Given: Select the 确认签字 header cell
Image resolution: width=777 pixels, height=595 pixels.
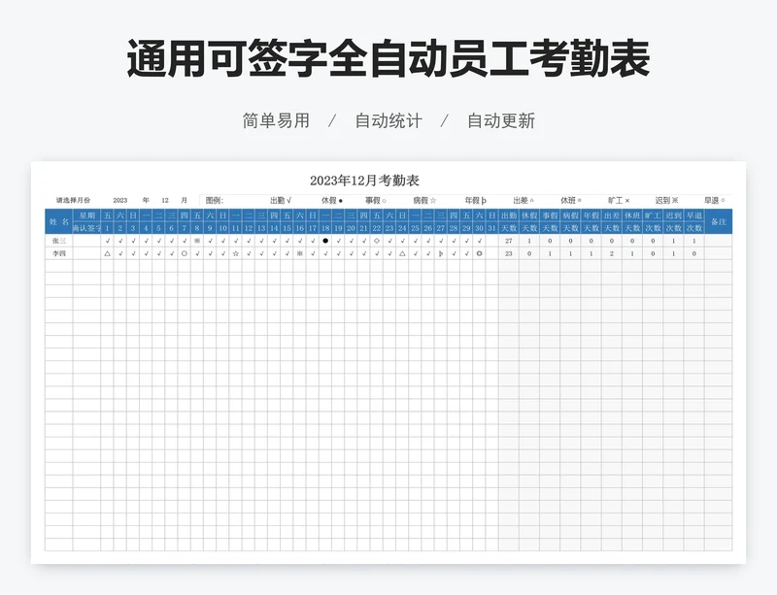Looking at the screenshot, I should tap(86, 228).
